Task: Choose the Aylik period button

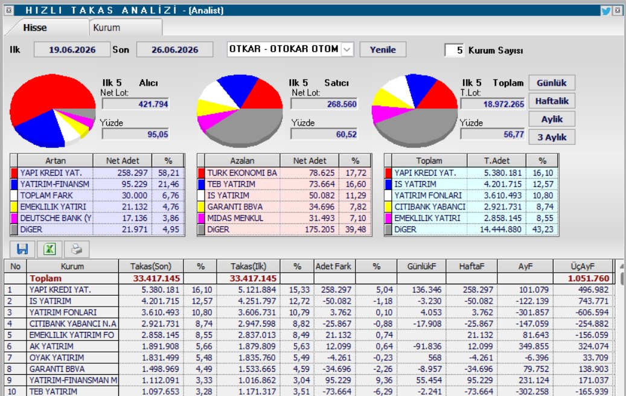Action: [x=552, y=119]
